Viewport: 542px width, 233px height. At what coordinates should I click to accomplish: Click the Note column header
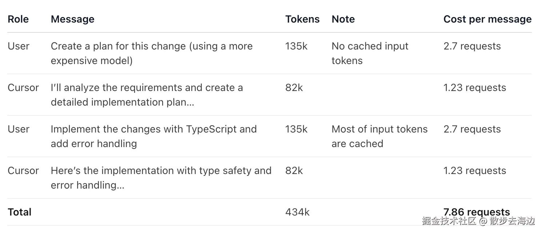click(343, 19)
